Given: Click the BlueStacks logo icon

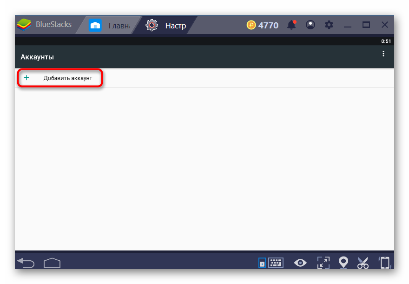Looking at the screenshot, I should 24,25.
